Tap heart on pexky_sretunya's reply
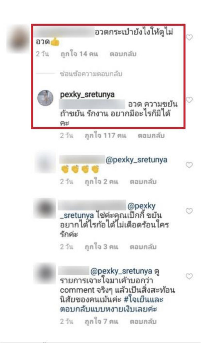The width and height of the screenshot is (201, 343). click(189, 100)
